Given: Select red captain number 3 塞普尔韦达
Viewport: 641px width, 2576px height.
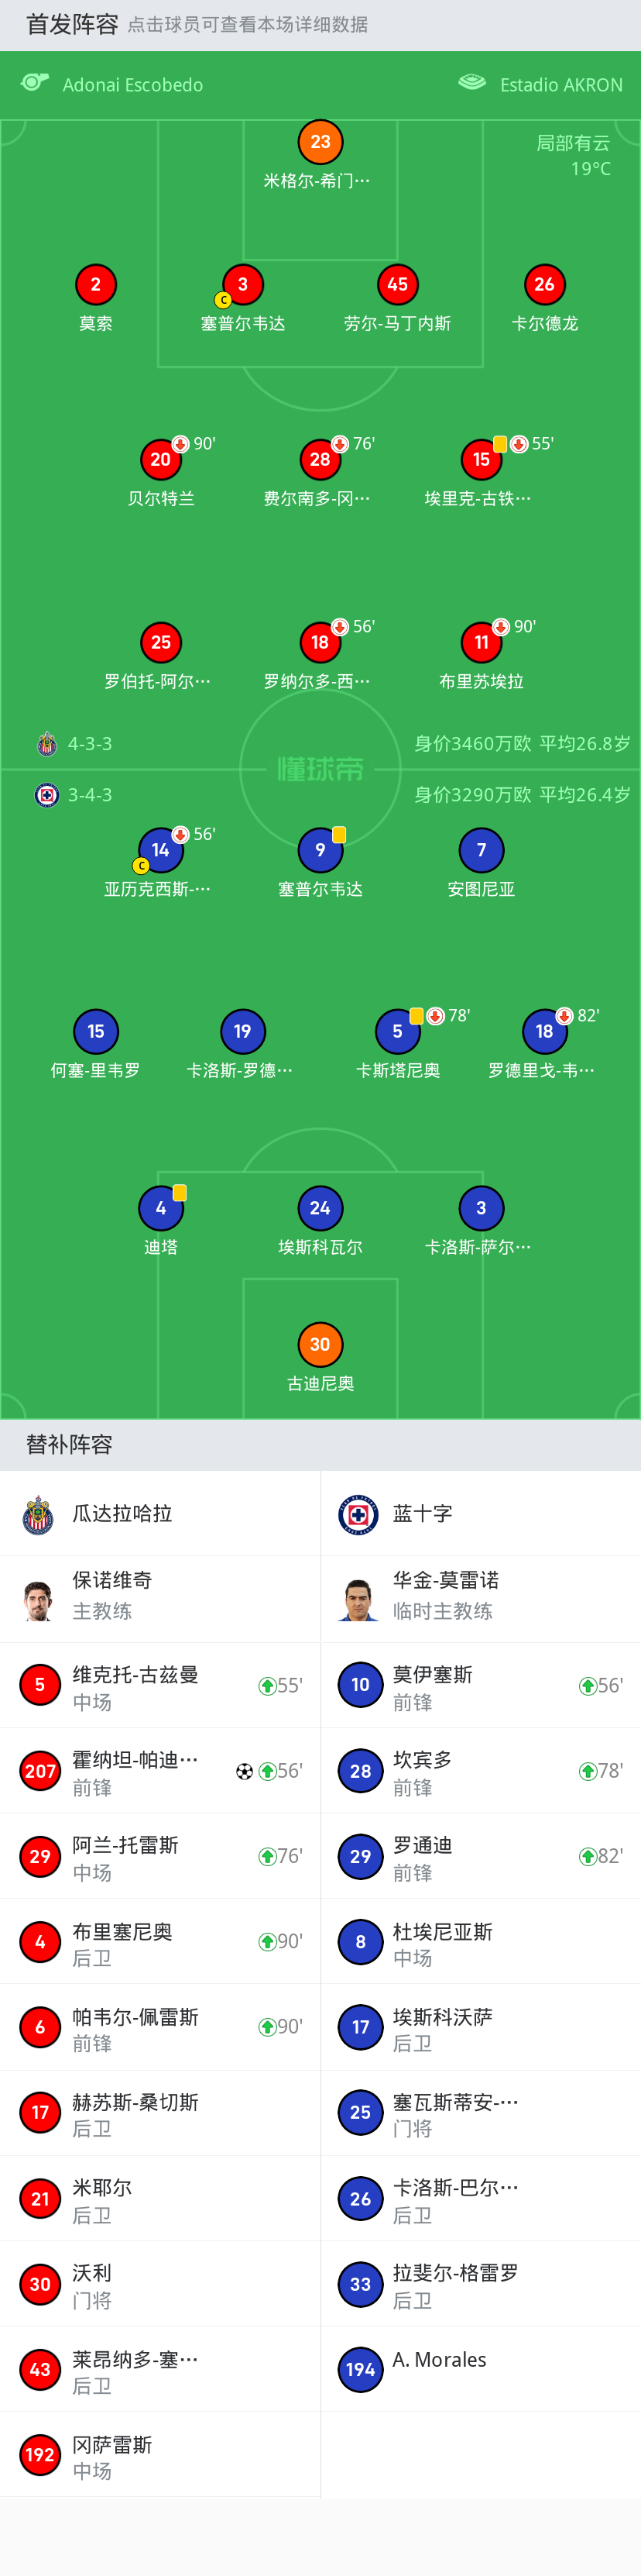Looking at the screenshot, I should (x=242, y=285).
